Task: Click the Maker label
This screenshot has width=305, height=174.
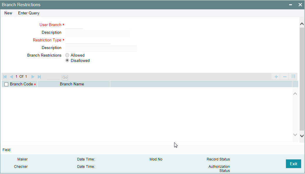Action: (23, 159)
